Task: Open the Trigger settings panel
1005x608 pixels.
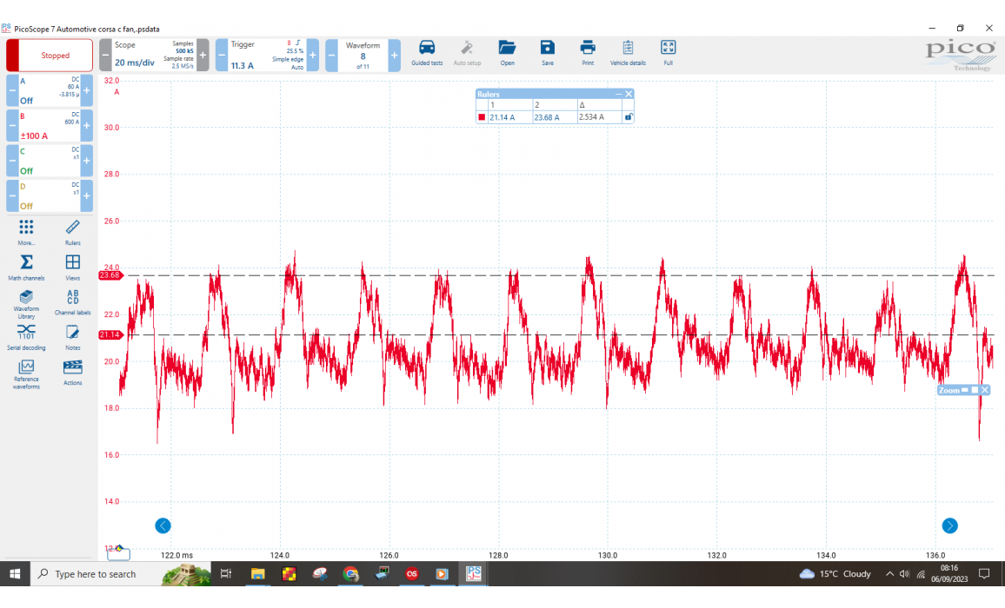Action: (x=267, y=55)
